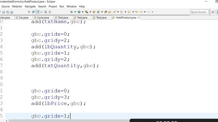Focus the Quick Access search field
The image size is (218, 122).
(199, 12)
